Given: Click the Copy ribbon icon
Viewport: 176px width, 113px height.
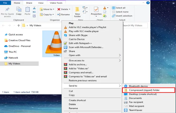Looking at the screenshot, I should point(19,10).
